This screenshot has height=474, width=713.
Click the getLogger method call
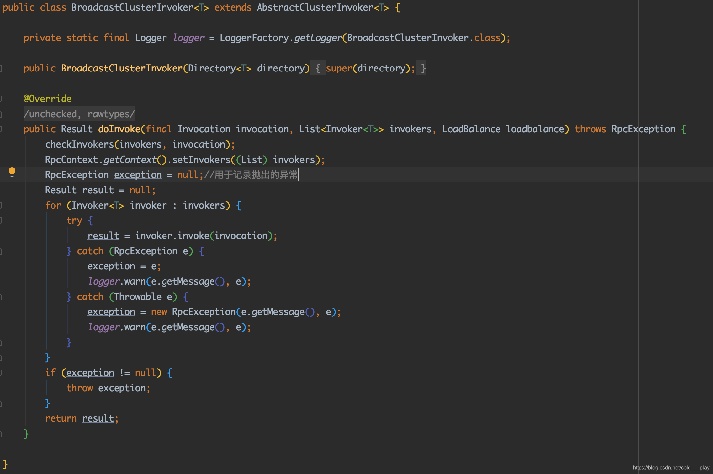(318, 38)
